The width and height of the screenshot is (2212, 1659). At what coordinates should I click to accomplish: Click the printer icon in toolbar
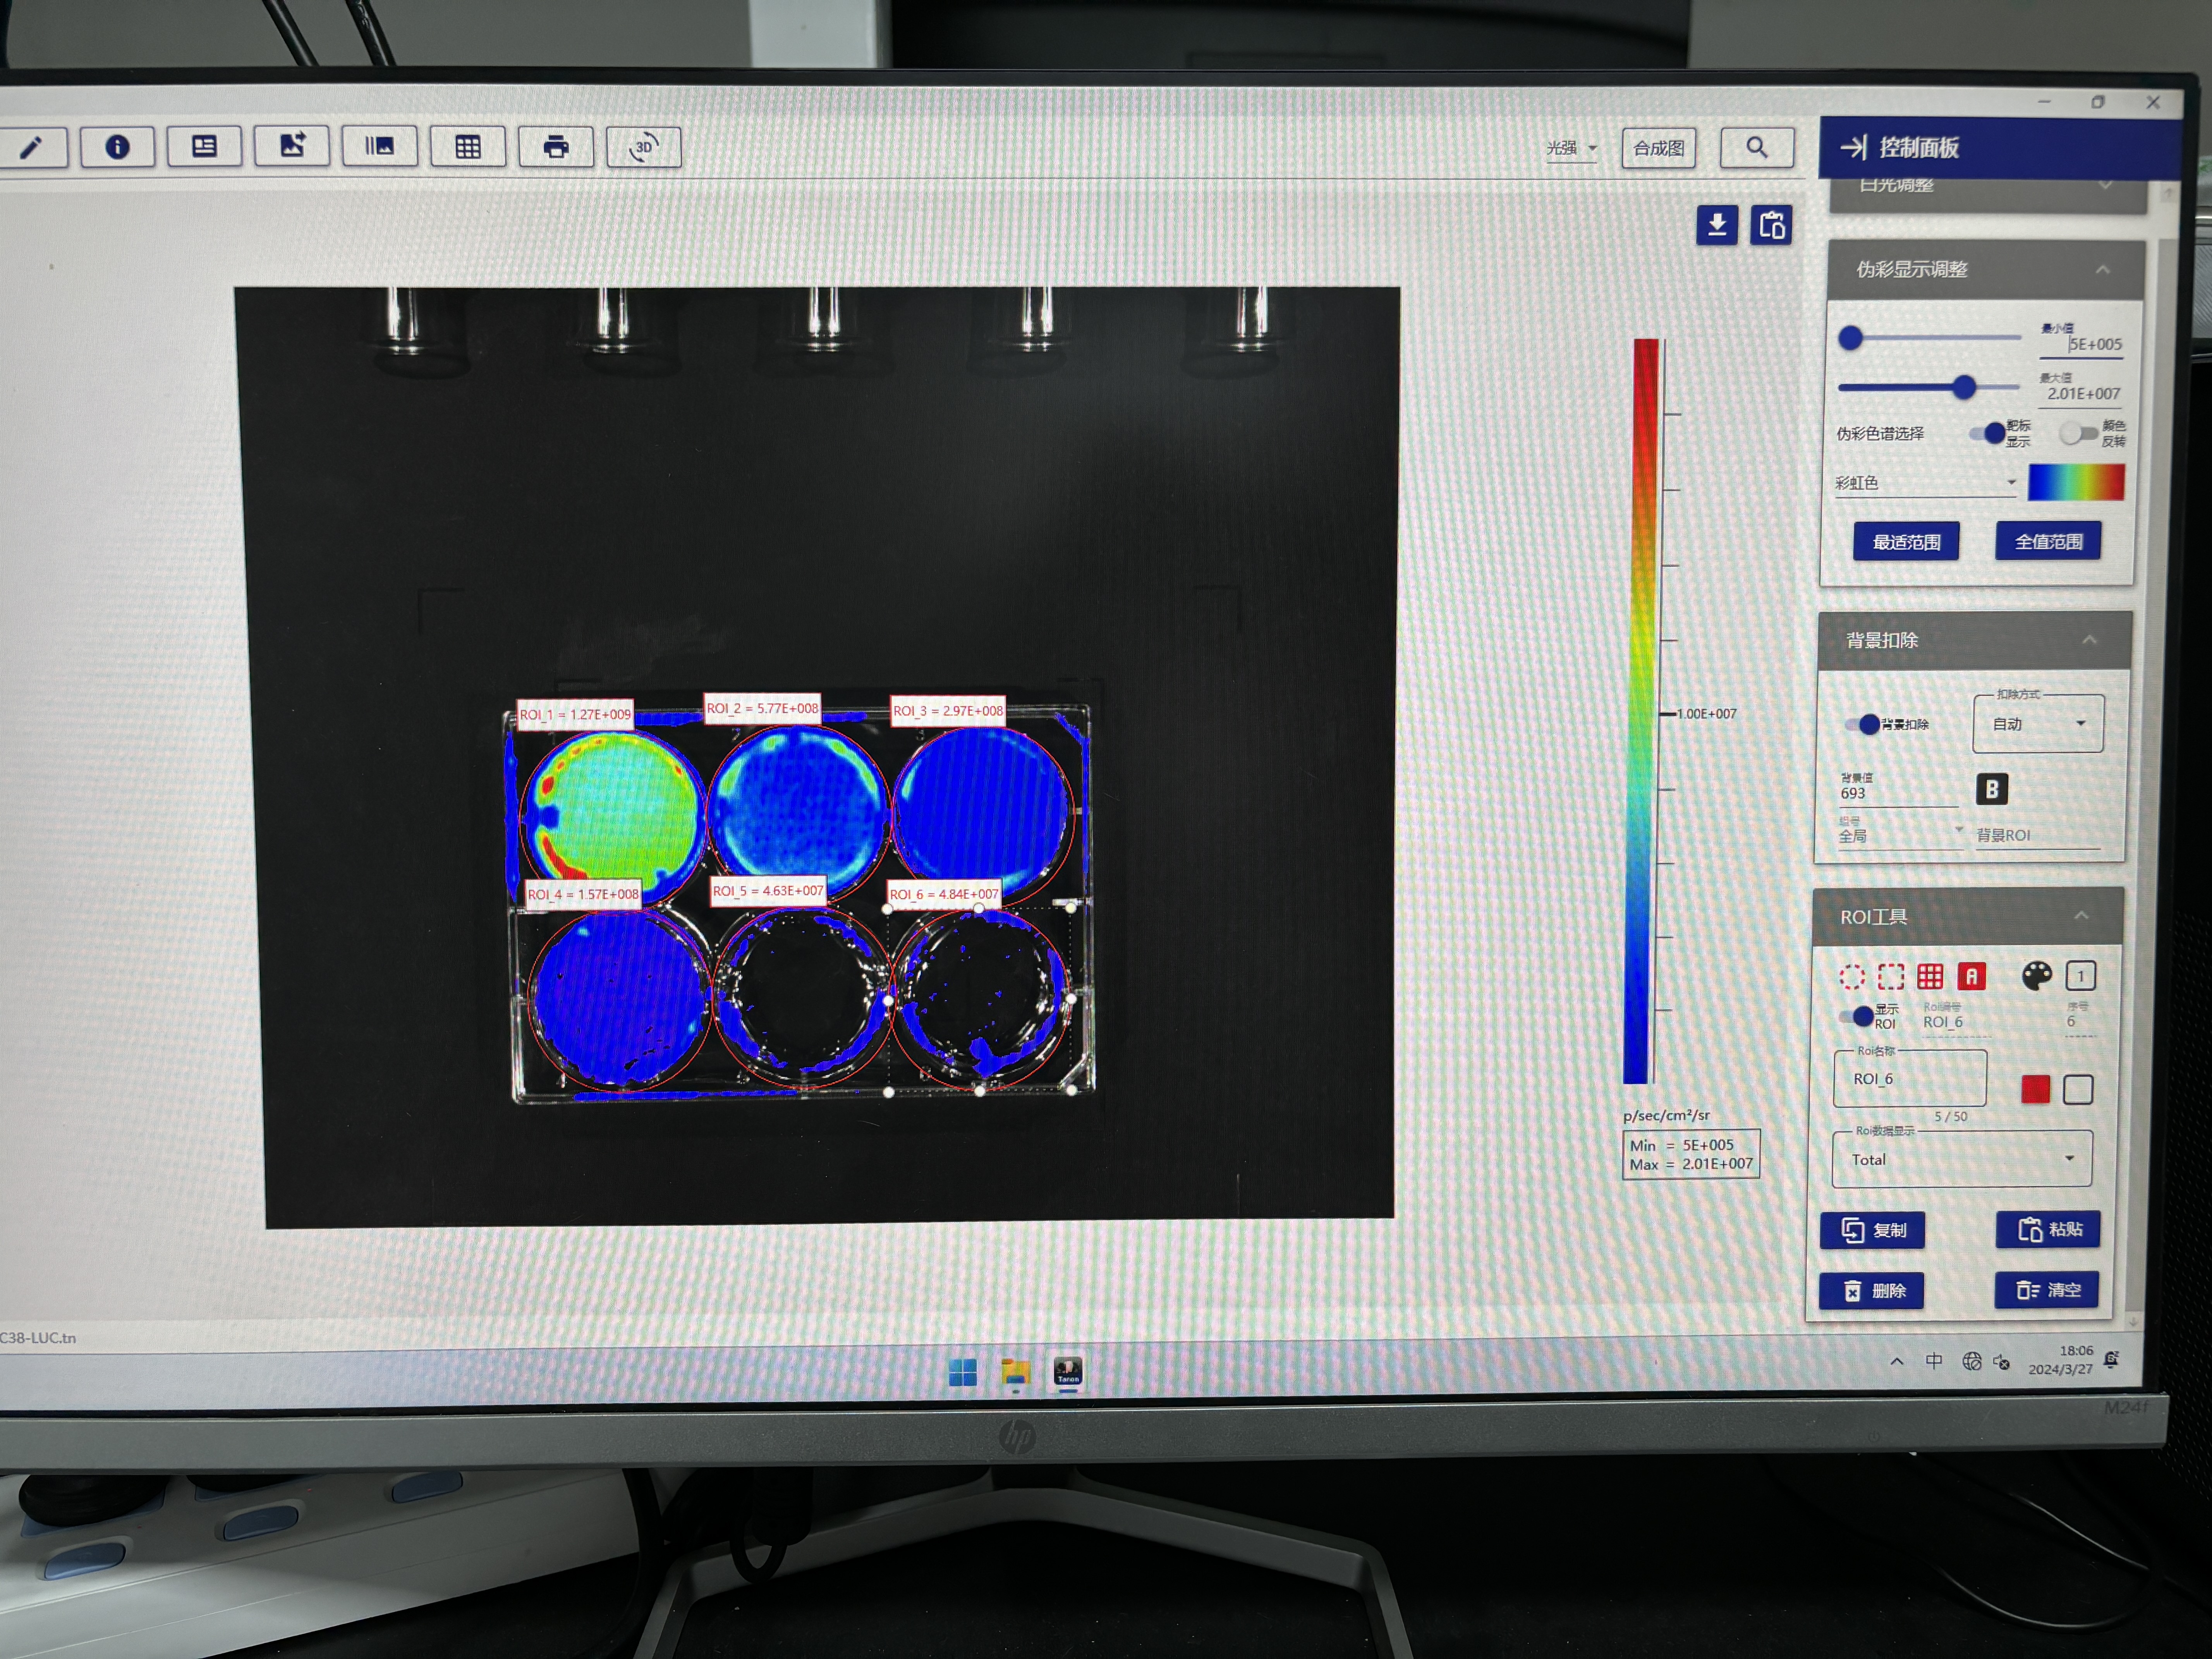pos(556,147)
